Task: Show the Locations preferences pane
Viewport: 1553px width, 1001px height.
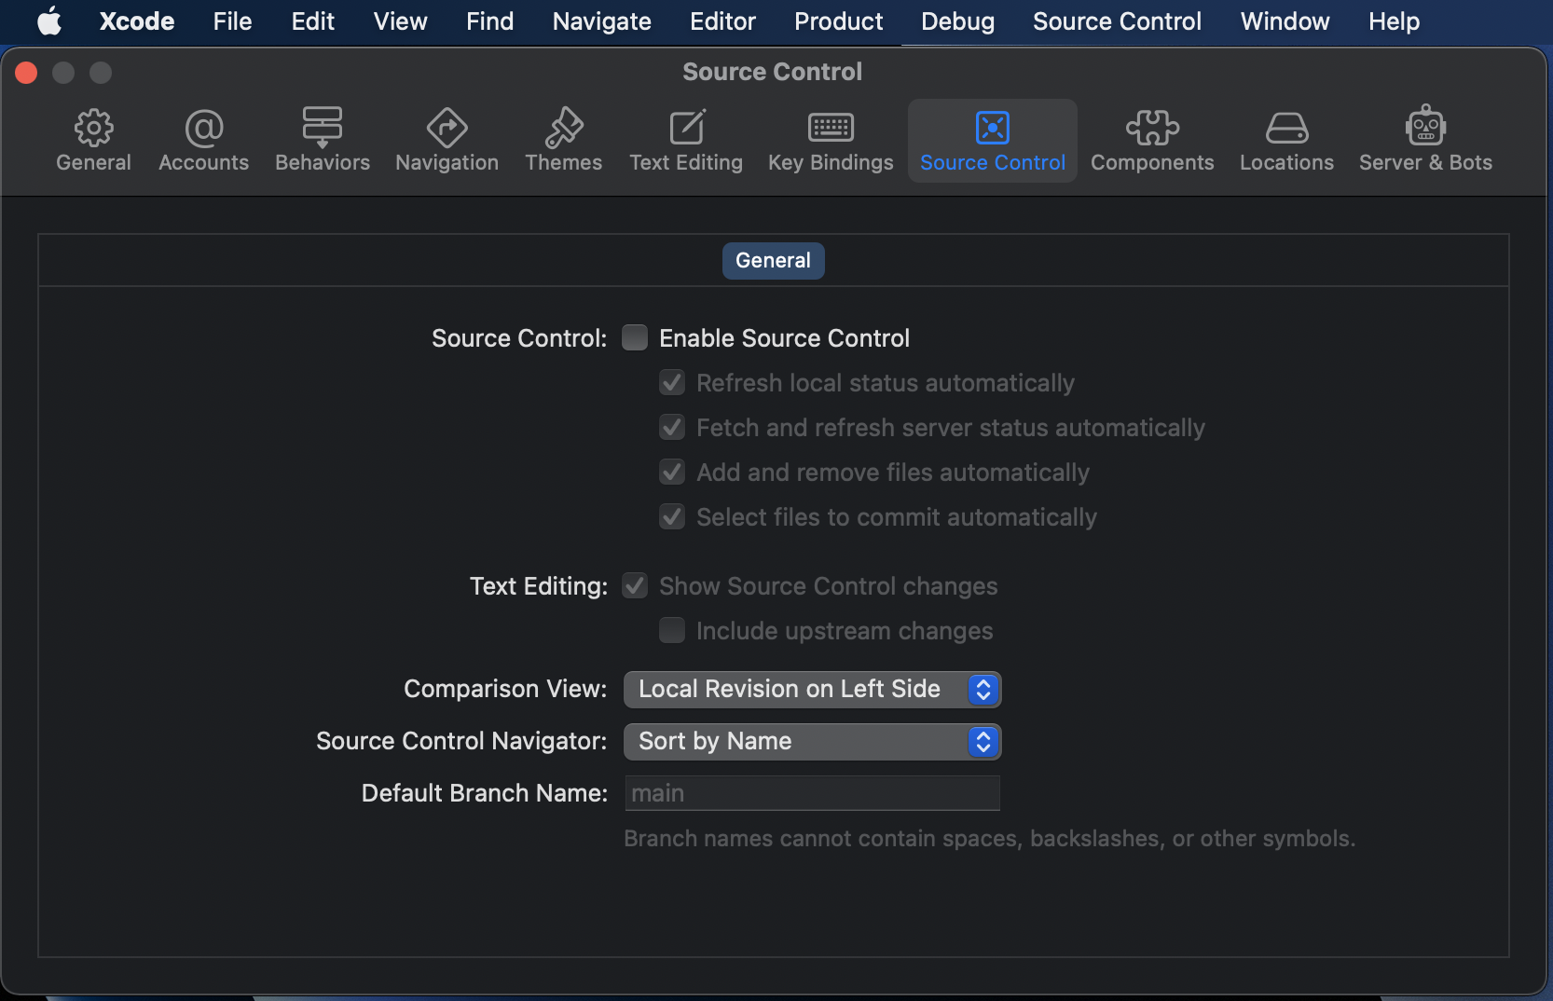Action: tap(1286, 141)
